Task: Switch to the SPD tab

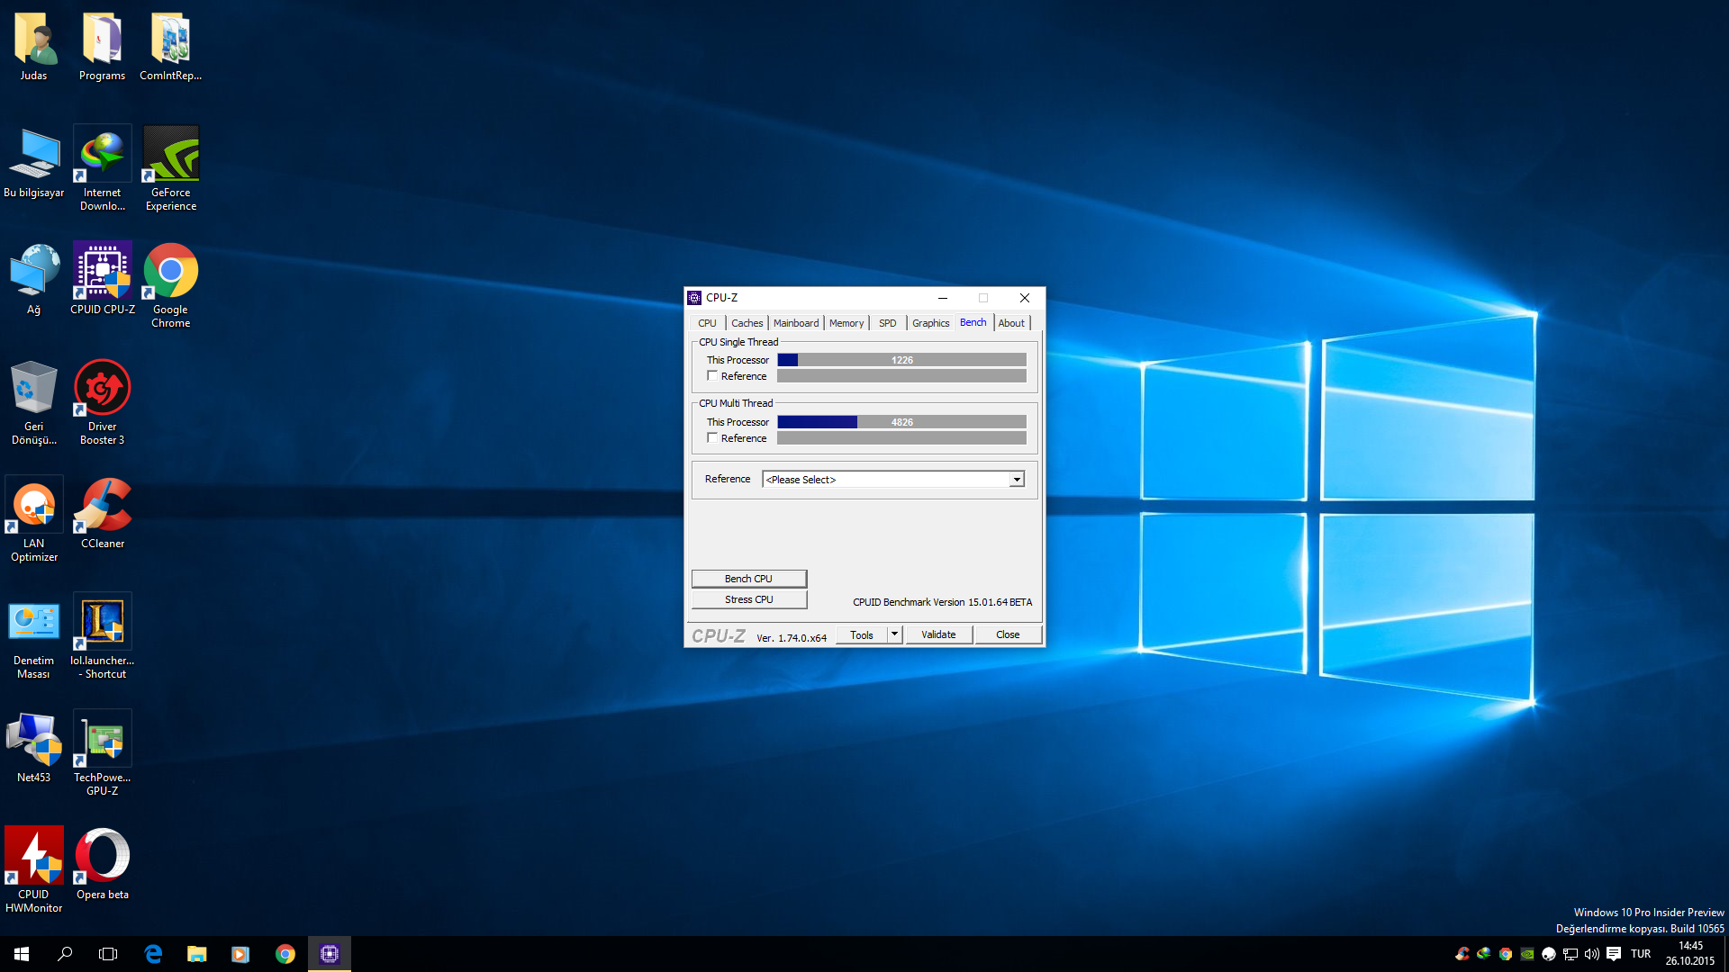Action: tap(887, 323)
